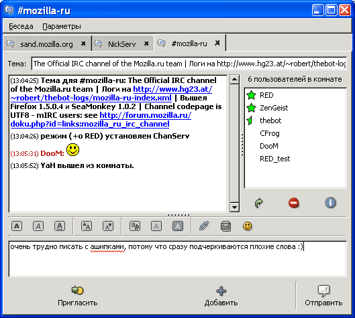The image size is (355, 318).
Task: Click the (13:05:52) YaH left-room message
Action: (72, 165)
